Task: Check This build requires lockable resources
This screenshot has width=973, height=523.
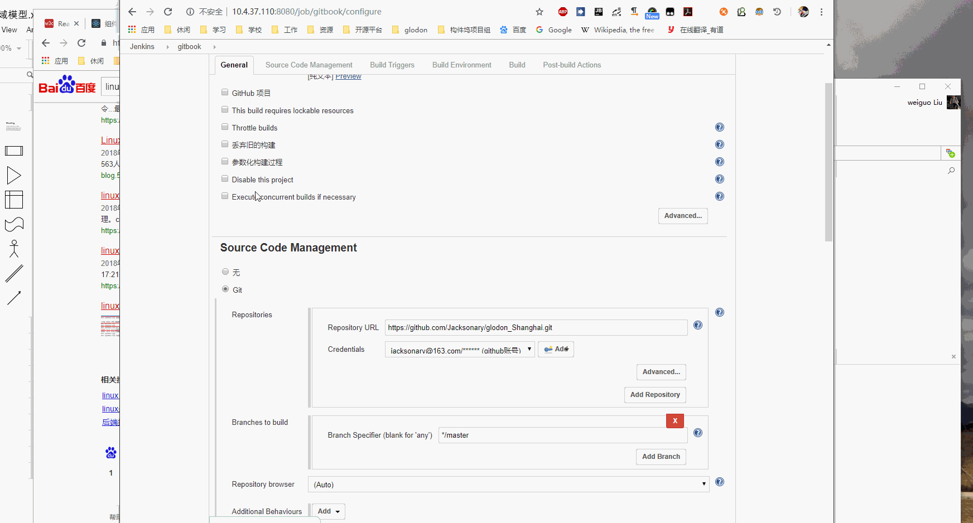Action: [225, 110]
